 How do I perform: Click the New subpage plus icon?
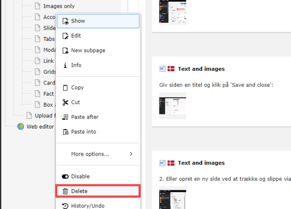65,50
